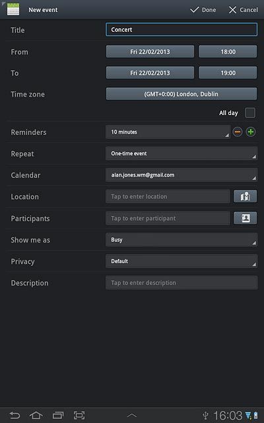Image resolution: width=264 pixels, height=423 pixels.
Task: Open the Reminders 10 minutes dropdown
Action: (168, 132)
